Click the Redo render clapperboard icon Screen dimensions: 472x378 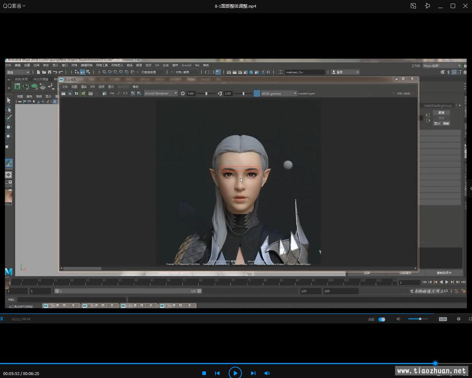pos(63,93)
